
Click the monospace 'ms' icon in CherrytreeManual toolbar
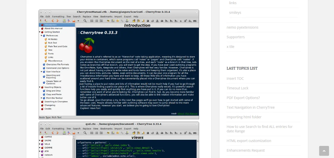[x=195, y=21]
